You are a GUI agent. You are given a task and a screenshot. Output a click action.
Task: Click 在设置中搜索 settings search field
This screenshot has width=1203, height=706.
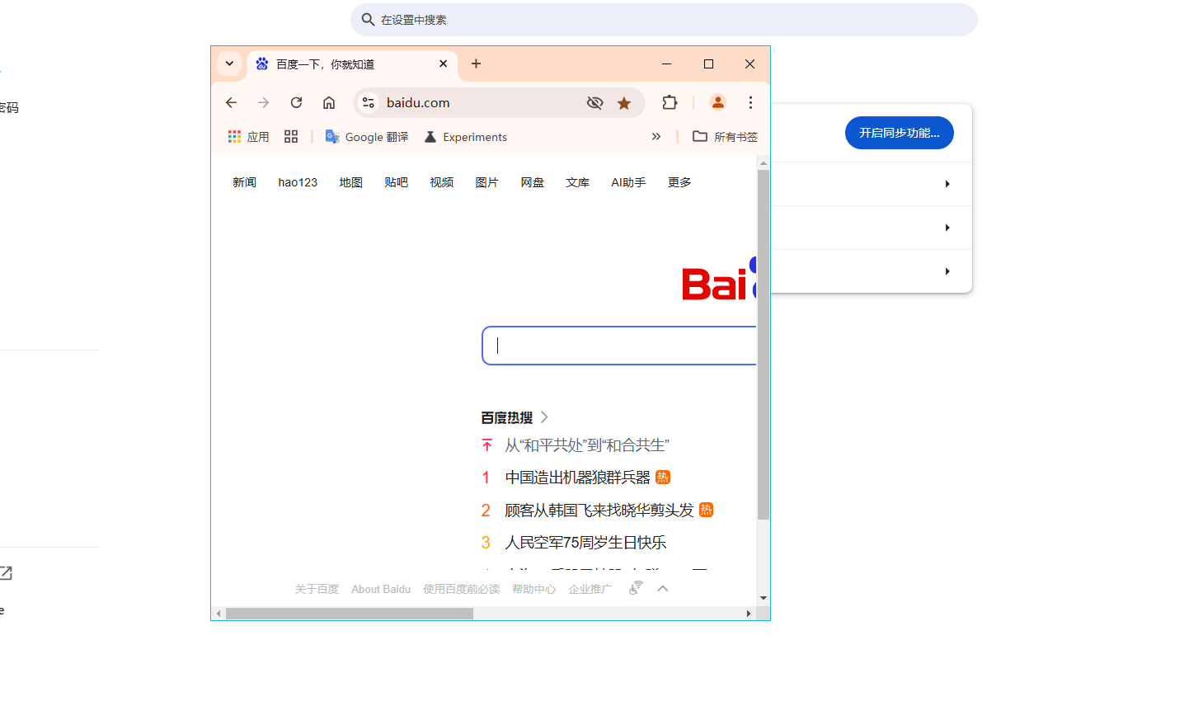click(665, 20)
